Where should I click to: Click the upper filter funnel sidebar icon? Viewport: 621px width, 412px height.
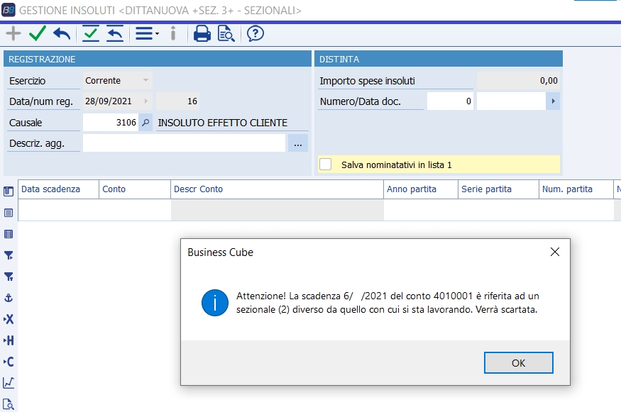pyautogui.click(x=9, y=256)
